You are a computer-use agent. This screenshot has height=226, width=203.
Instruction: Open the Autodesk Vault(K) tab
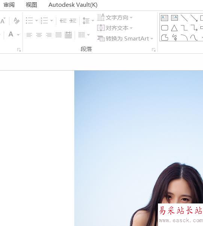(x=73, y=5)
